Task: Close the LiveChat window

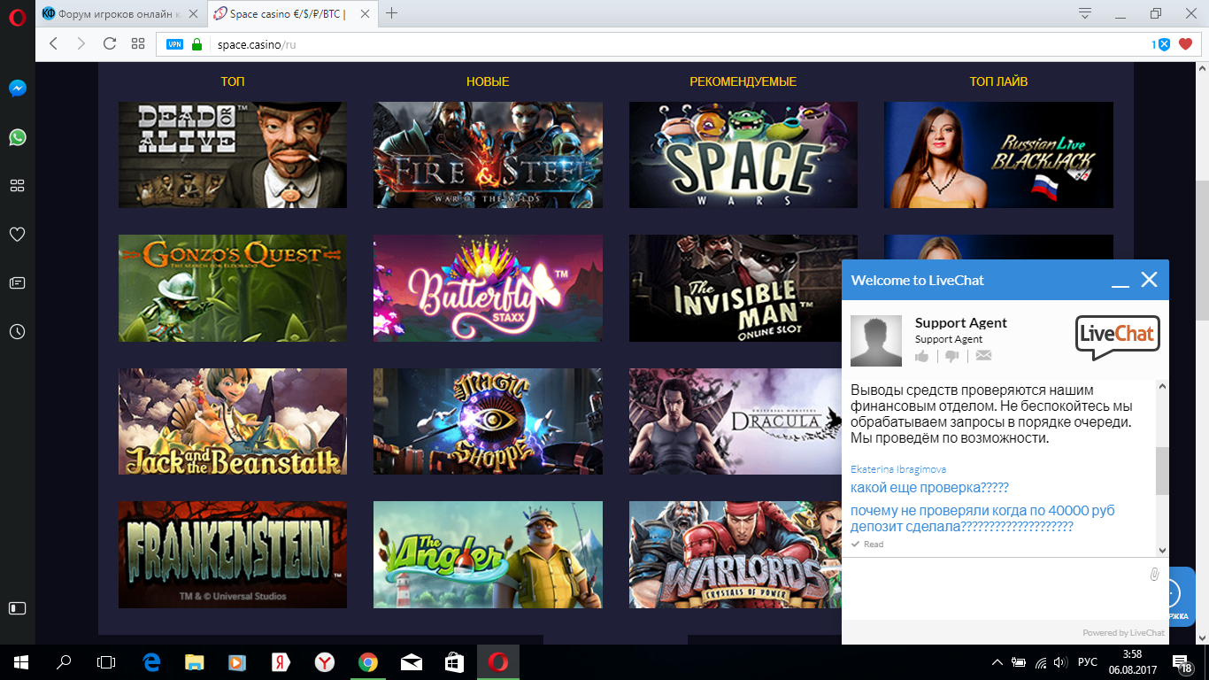Action: [1149, 280]
